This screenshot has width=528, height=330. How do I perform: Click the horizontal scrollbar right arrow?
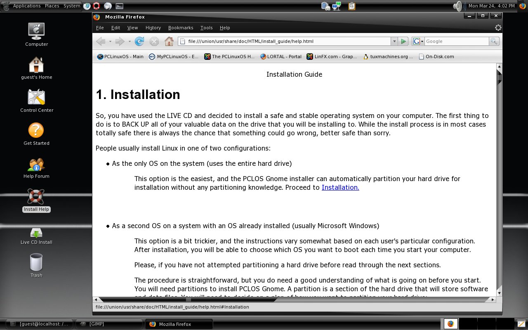pyautogui.click(x=493, y=300)
